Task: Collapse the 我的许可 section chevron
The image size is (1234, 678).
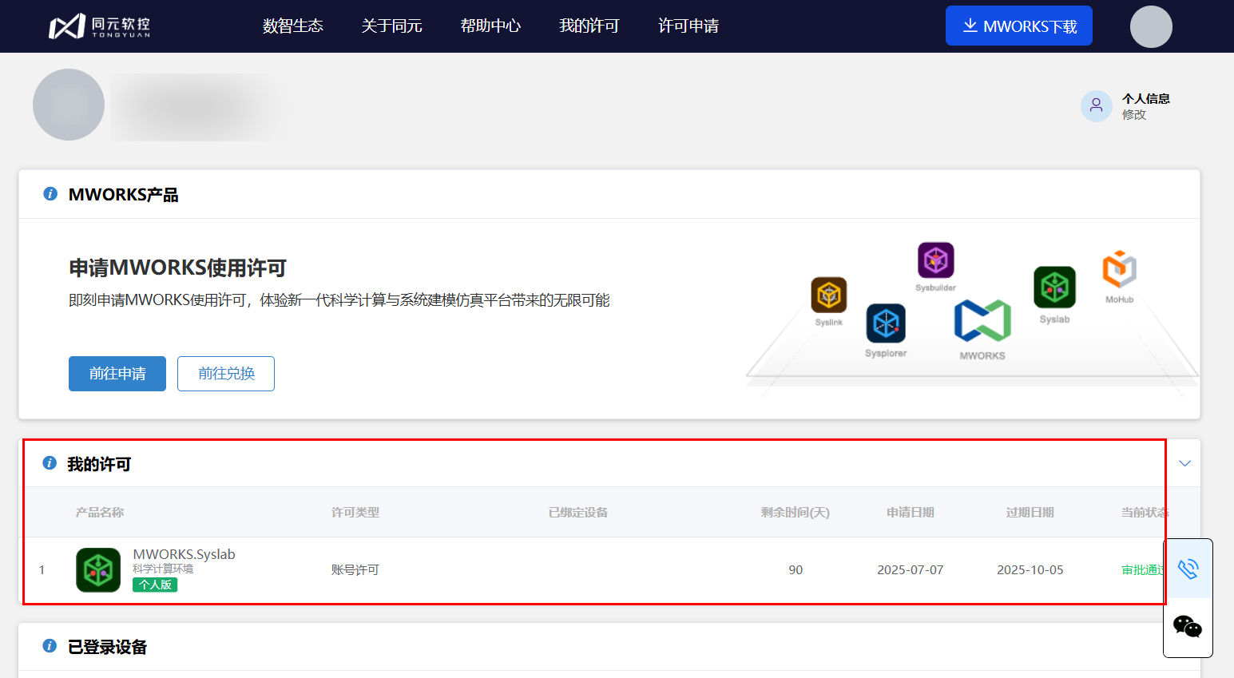Action: click(x=1184, y=464)
